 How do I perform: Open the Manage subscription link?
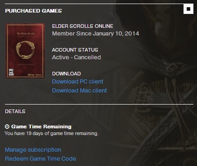tap(33, 150)
